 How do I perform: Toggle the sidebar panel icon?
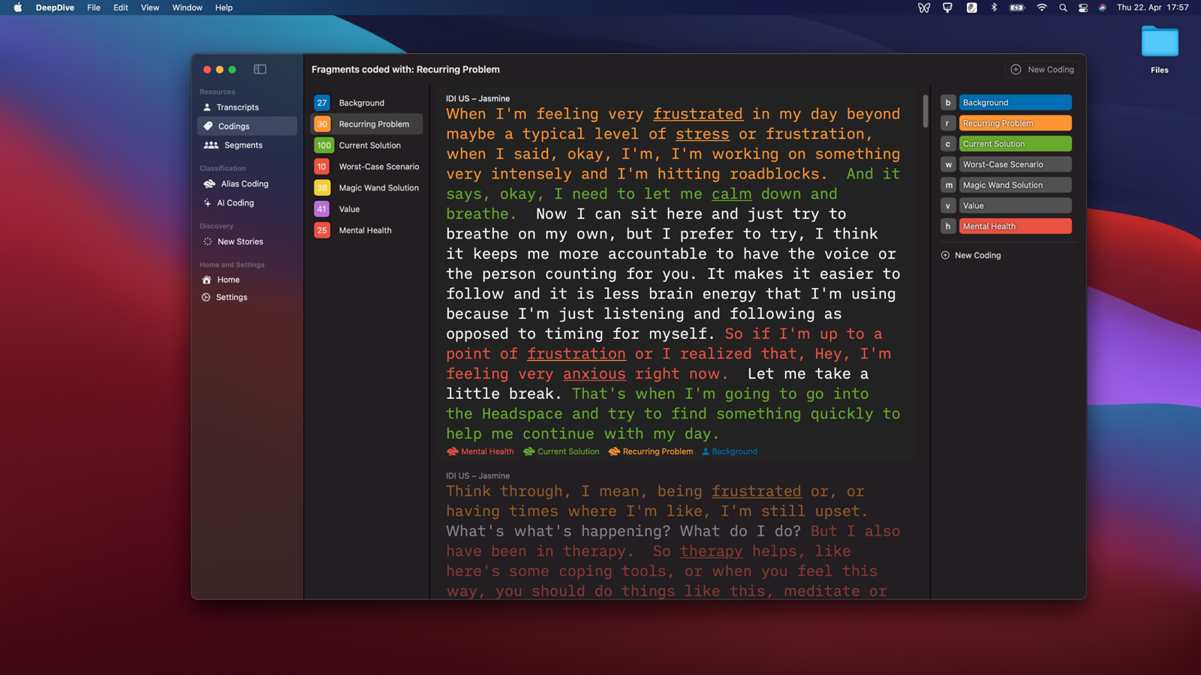coord(260,69)
